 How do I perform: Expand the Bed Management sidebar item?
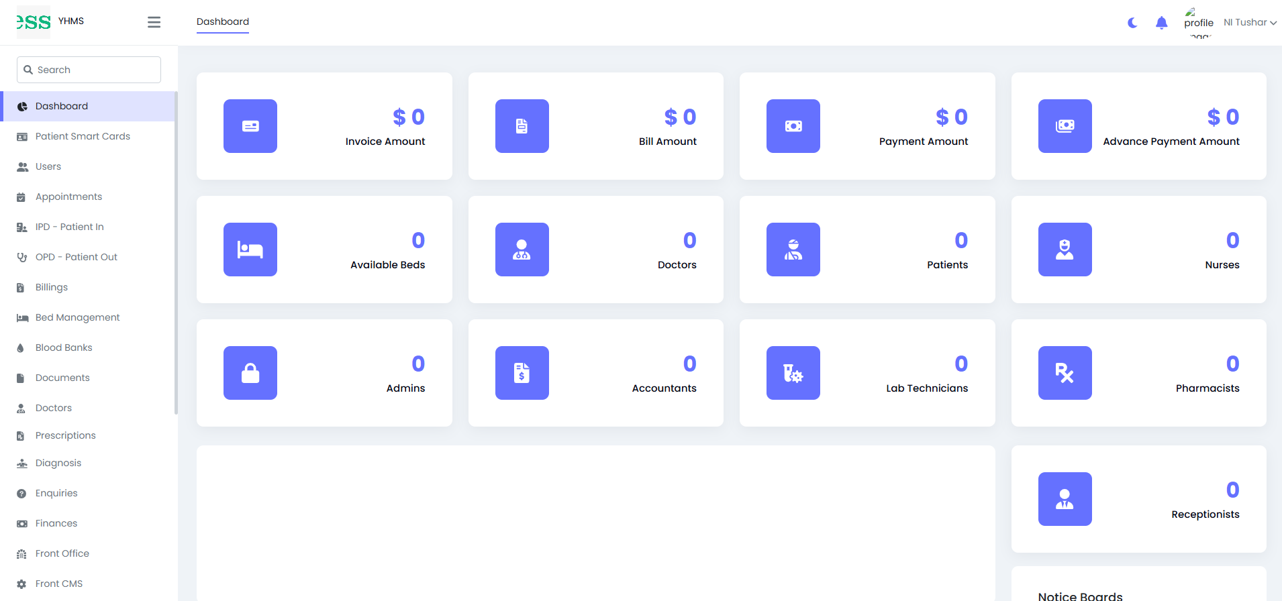[x=77, y=317]
